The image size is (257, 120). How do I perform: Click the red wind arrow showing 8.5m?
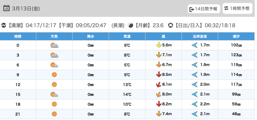point(159,75)
